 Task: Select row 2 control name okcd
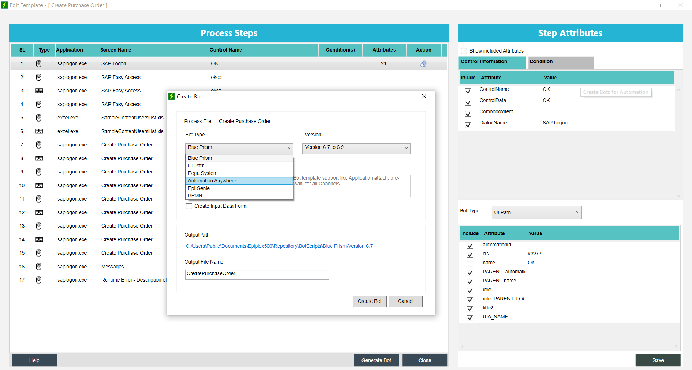(216, 77)
